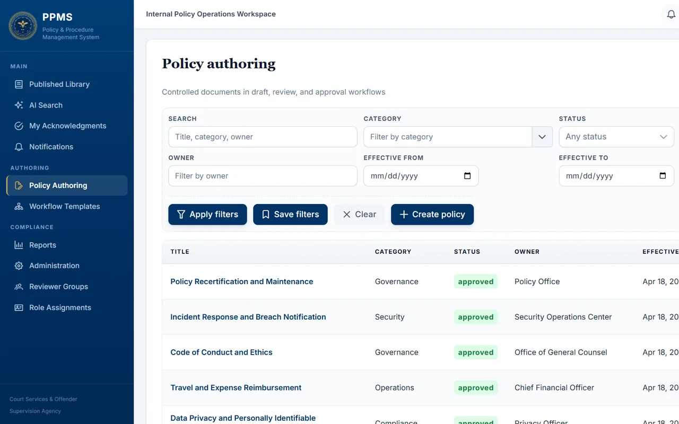Expand the category filter dropdown arrow
This screenshot has height=424, width=679.
pyautogui.click(x=542, y=137)
